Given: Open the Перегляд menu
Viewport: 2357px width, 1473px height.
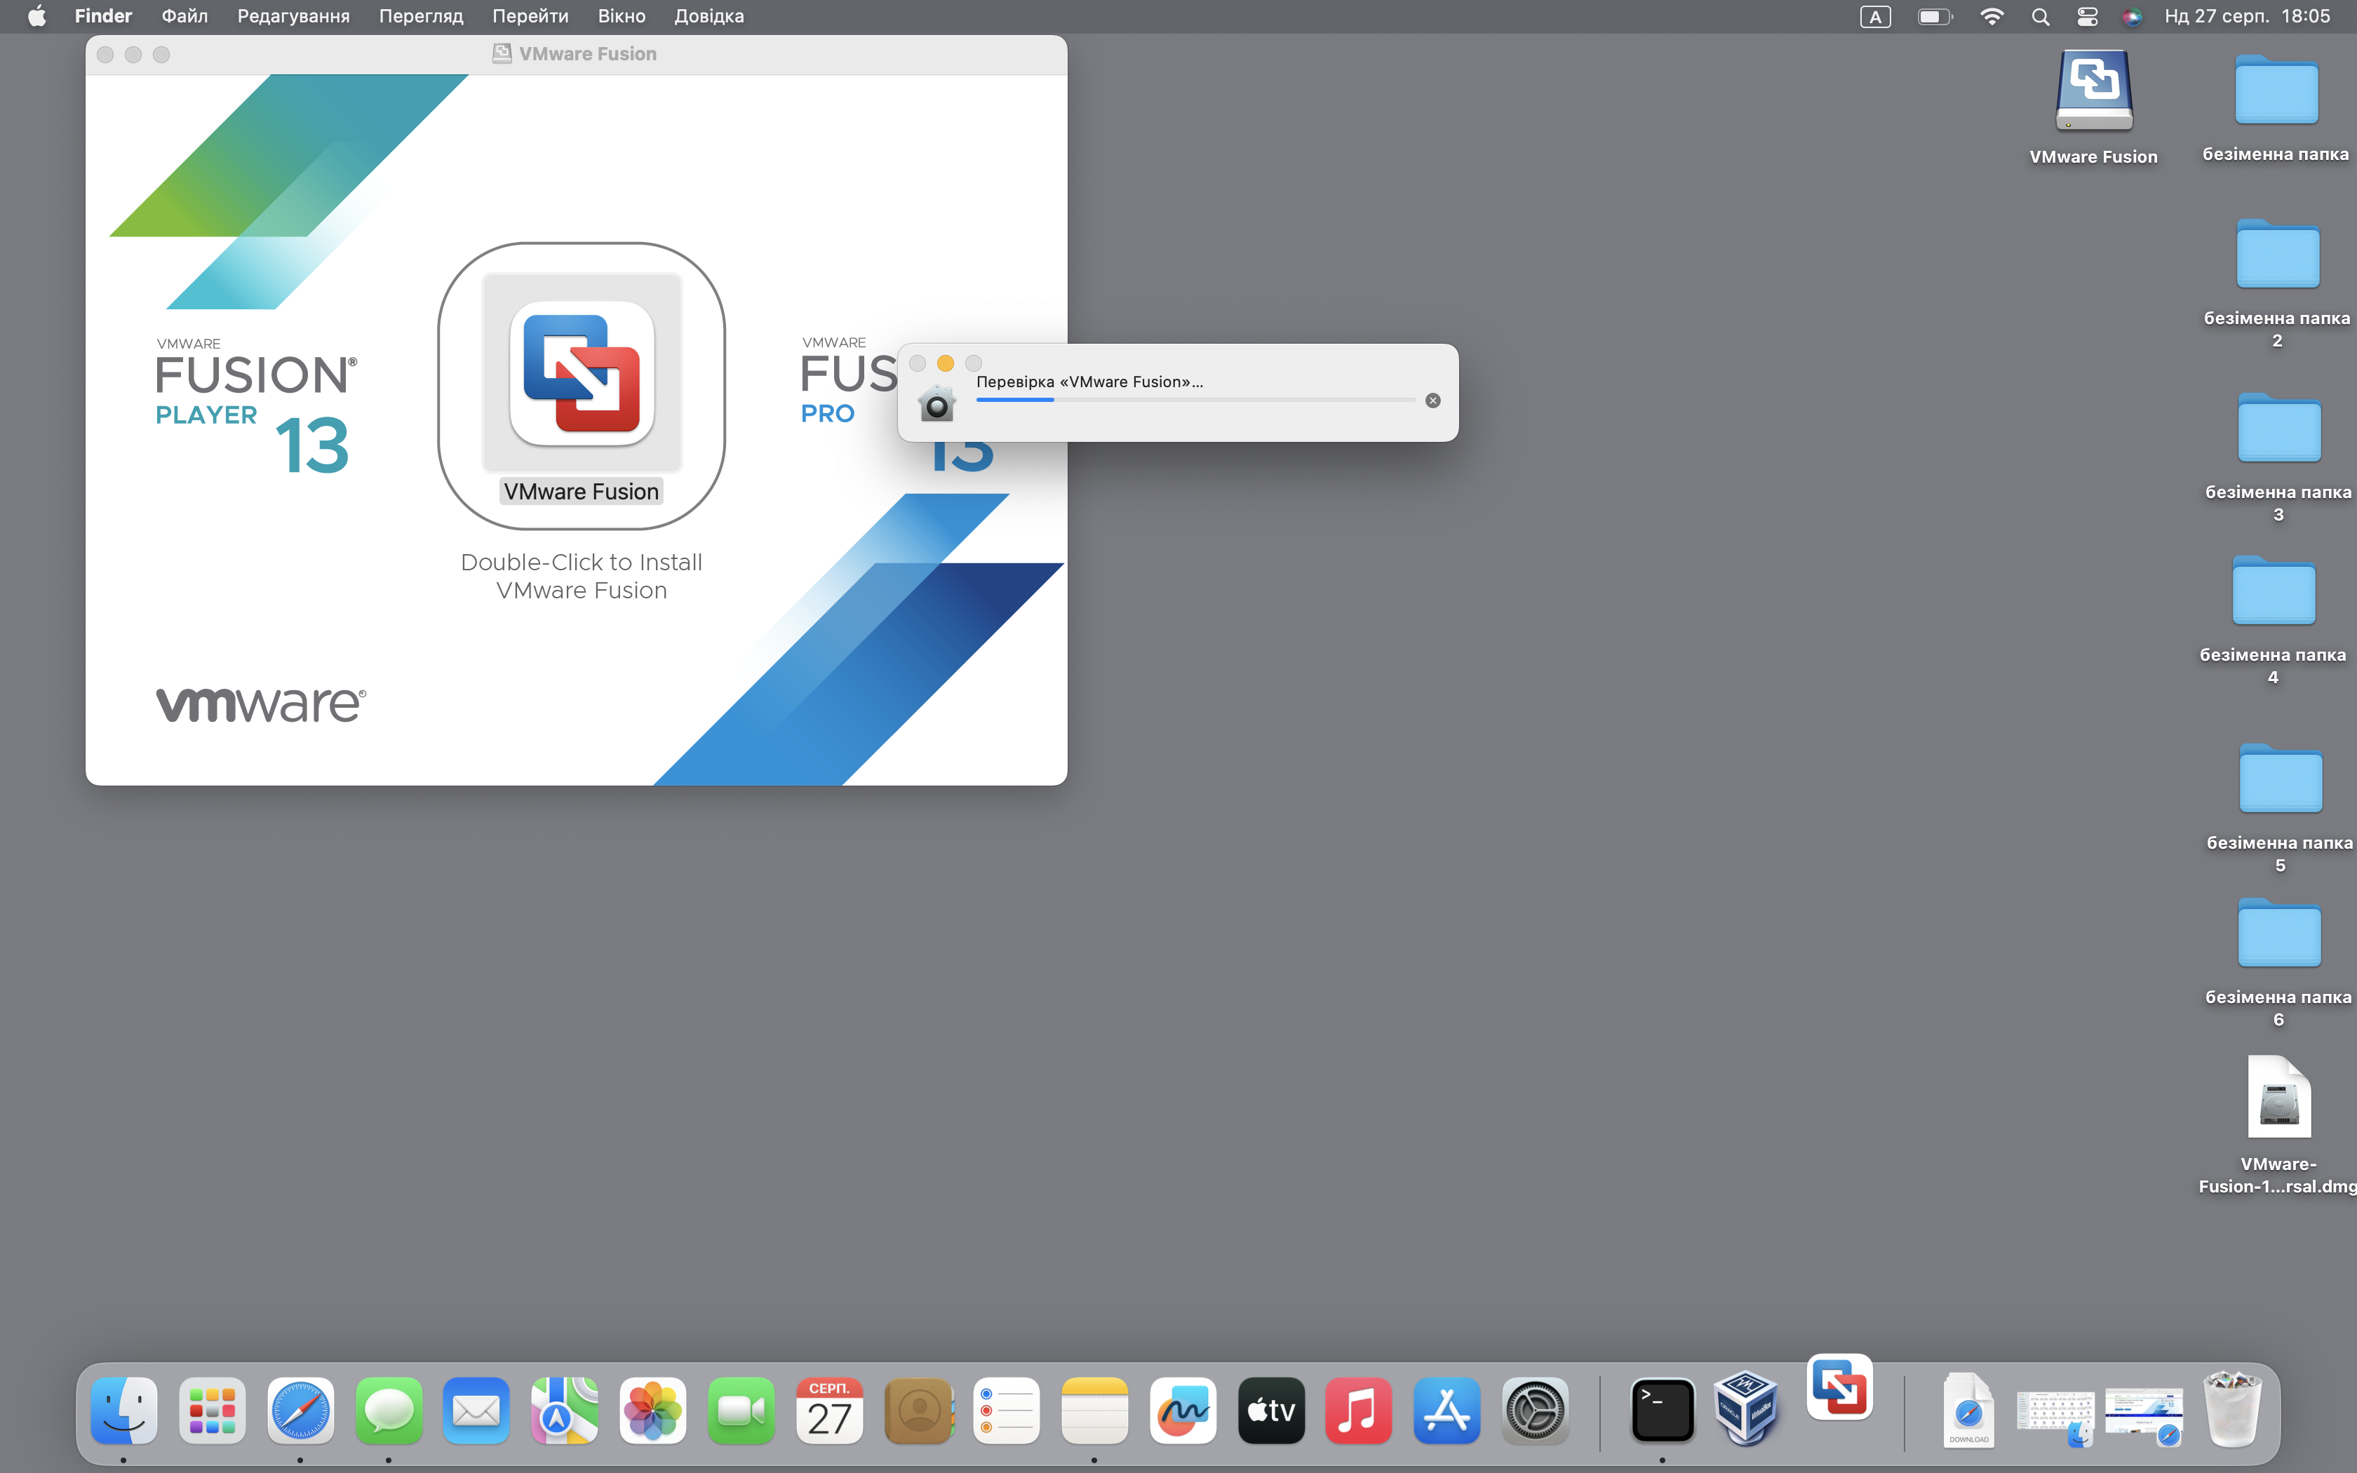Looking at the screenshot, I should [421, 15].
